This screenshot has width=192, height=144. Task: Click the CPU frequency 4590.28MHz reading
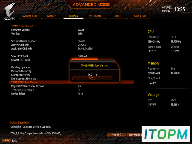[x=154, y=42]
